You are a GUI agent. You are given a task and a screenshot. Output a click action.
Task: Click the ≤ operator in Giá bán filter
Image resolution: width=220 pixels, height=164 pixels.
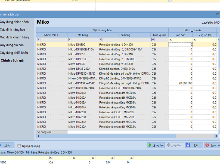(x=171, y=40)
